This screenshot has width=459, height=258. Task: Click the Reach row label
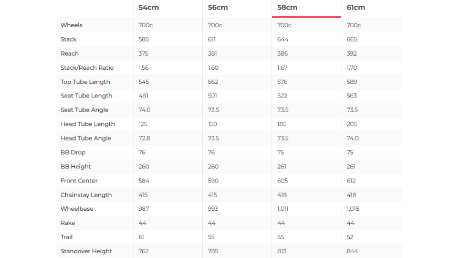[x=70, y=53]
